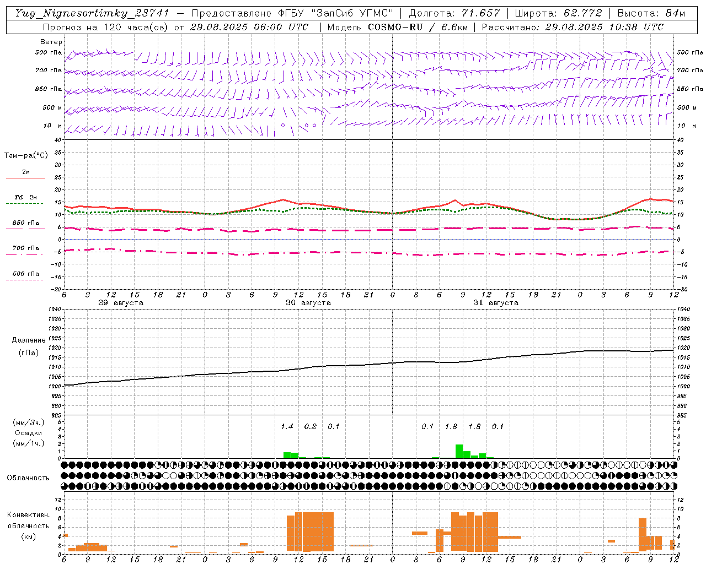Select the 500 м wind level label on left
706x564 pixels.
[52, 107]
